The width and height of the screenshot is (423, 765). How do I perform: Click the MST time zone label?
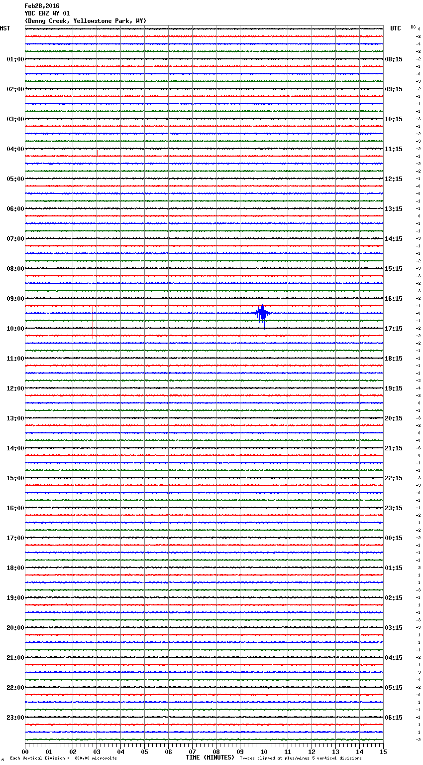(x=5, y=28)
